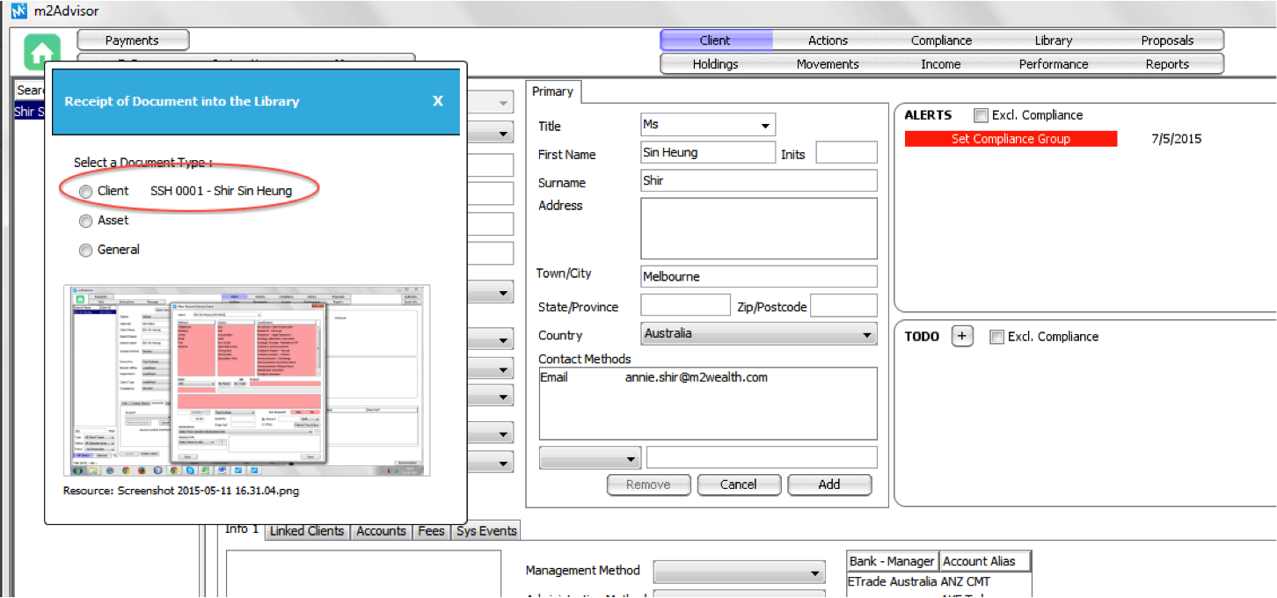Click the screenshot preview thumbnail
Viewport: 1277px width, 598px height.
coord(247,381)
